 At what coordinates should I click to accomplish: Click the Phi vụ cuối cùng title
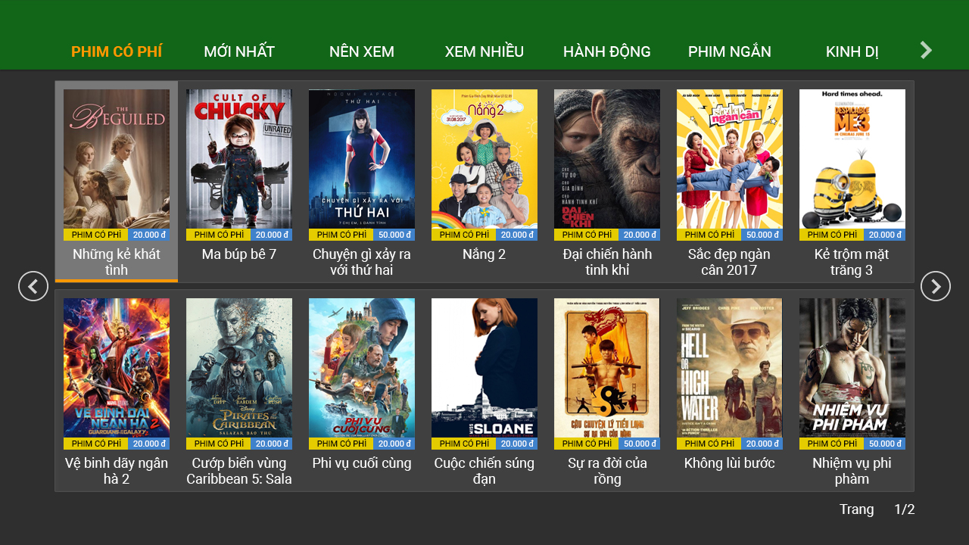(x=362, y=463)
